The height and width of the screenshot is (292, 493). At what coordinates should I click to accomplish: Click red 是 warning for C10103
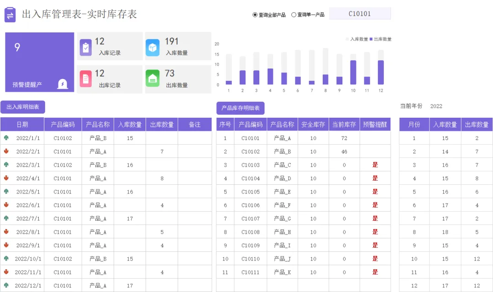[x=375, y=165]
